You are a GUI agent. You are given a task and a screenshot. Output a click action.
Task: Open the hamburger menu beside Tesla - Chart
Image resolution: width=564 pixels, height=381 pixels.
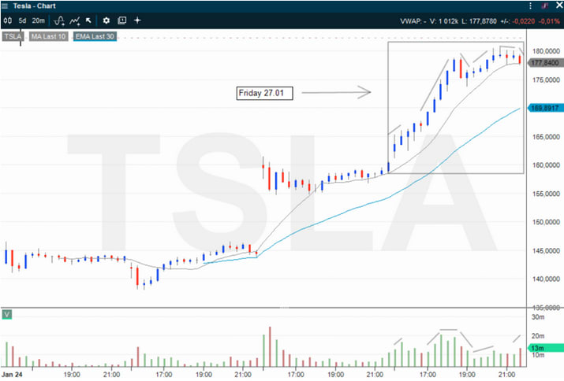(x=5, y=6)
